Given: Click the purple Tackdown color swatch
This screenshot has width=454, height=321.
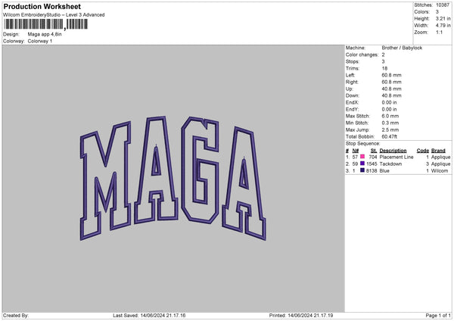Looking at the screenshot, I should click(x=362, y=164).
